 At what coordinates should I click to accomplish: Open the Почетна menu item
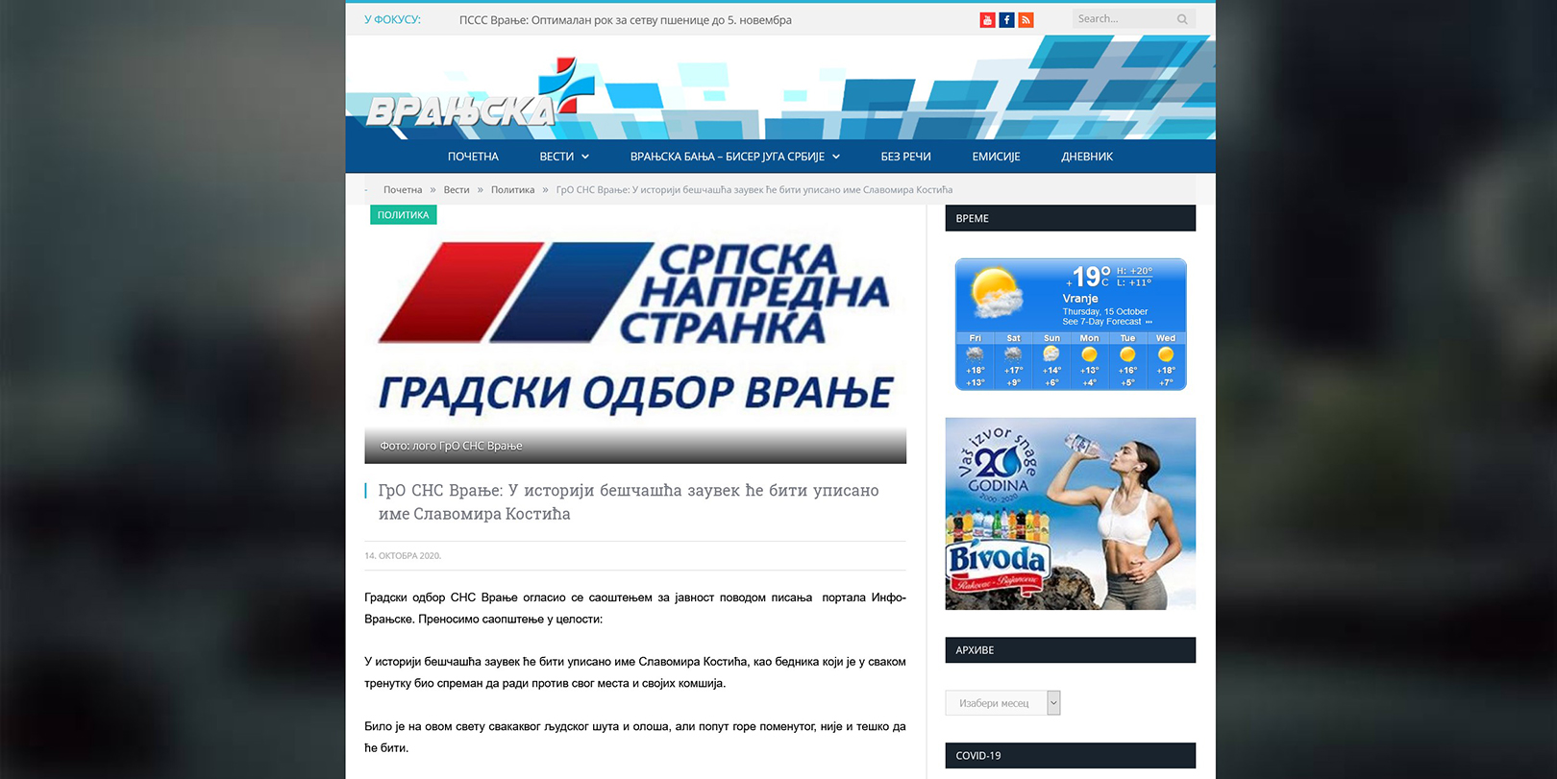(473, 157)
